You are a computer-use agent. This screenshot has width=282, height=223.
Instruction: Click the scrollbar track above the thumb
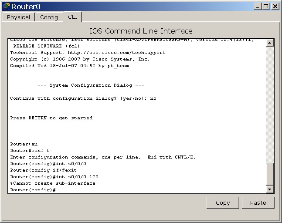pyautogui.click(x=270, y=105)
